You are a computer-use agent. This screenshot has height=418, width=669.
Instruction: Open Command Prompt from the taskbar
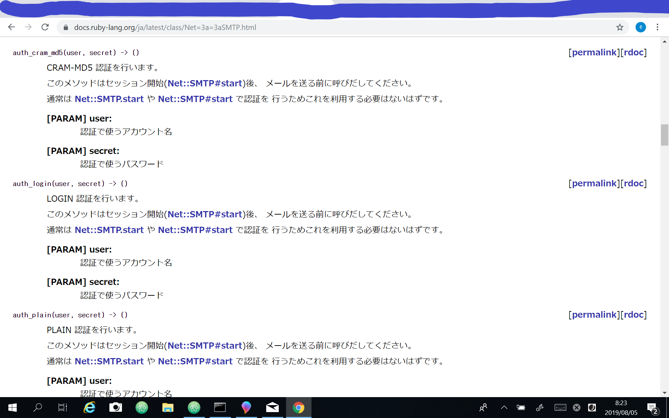(x=220, y=408)
